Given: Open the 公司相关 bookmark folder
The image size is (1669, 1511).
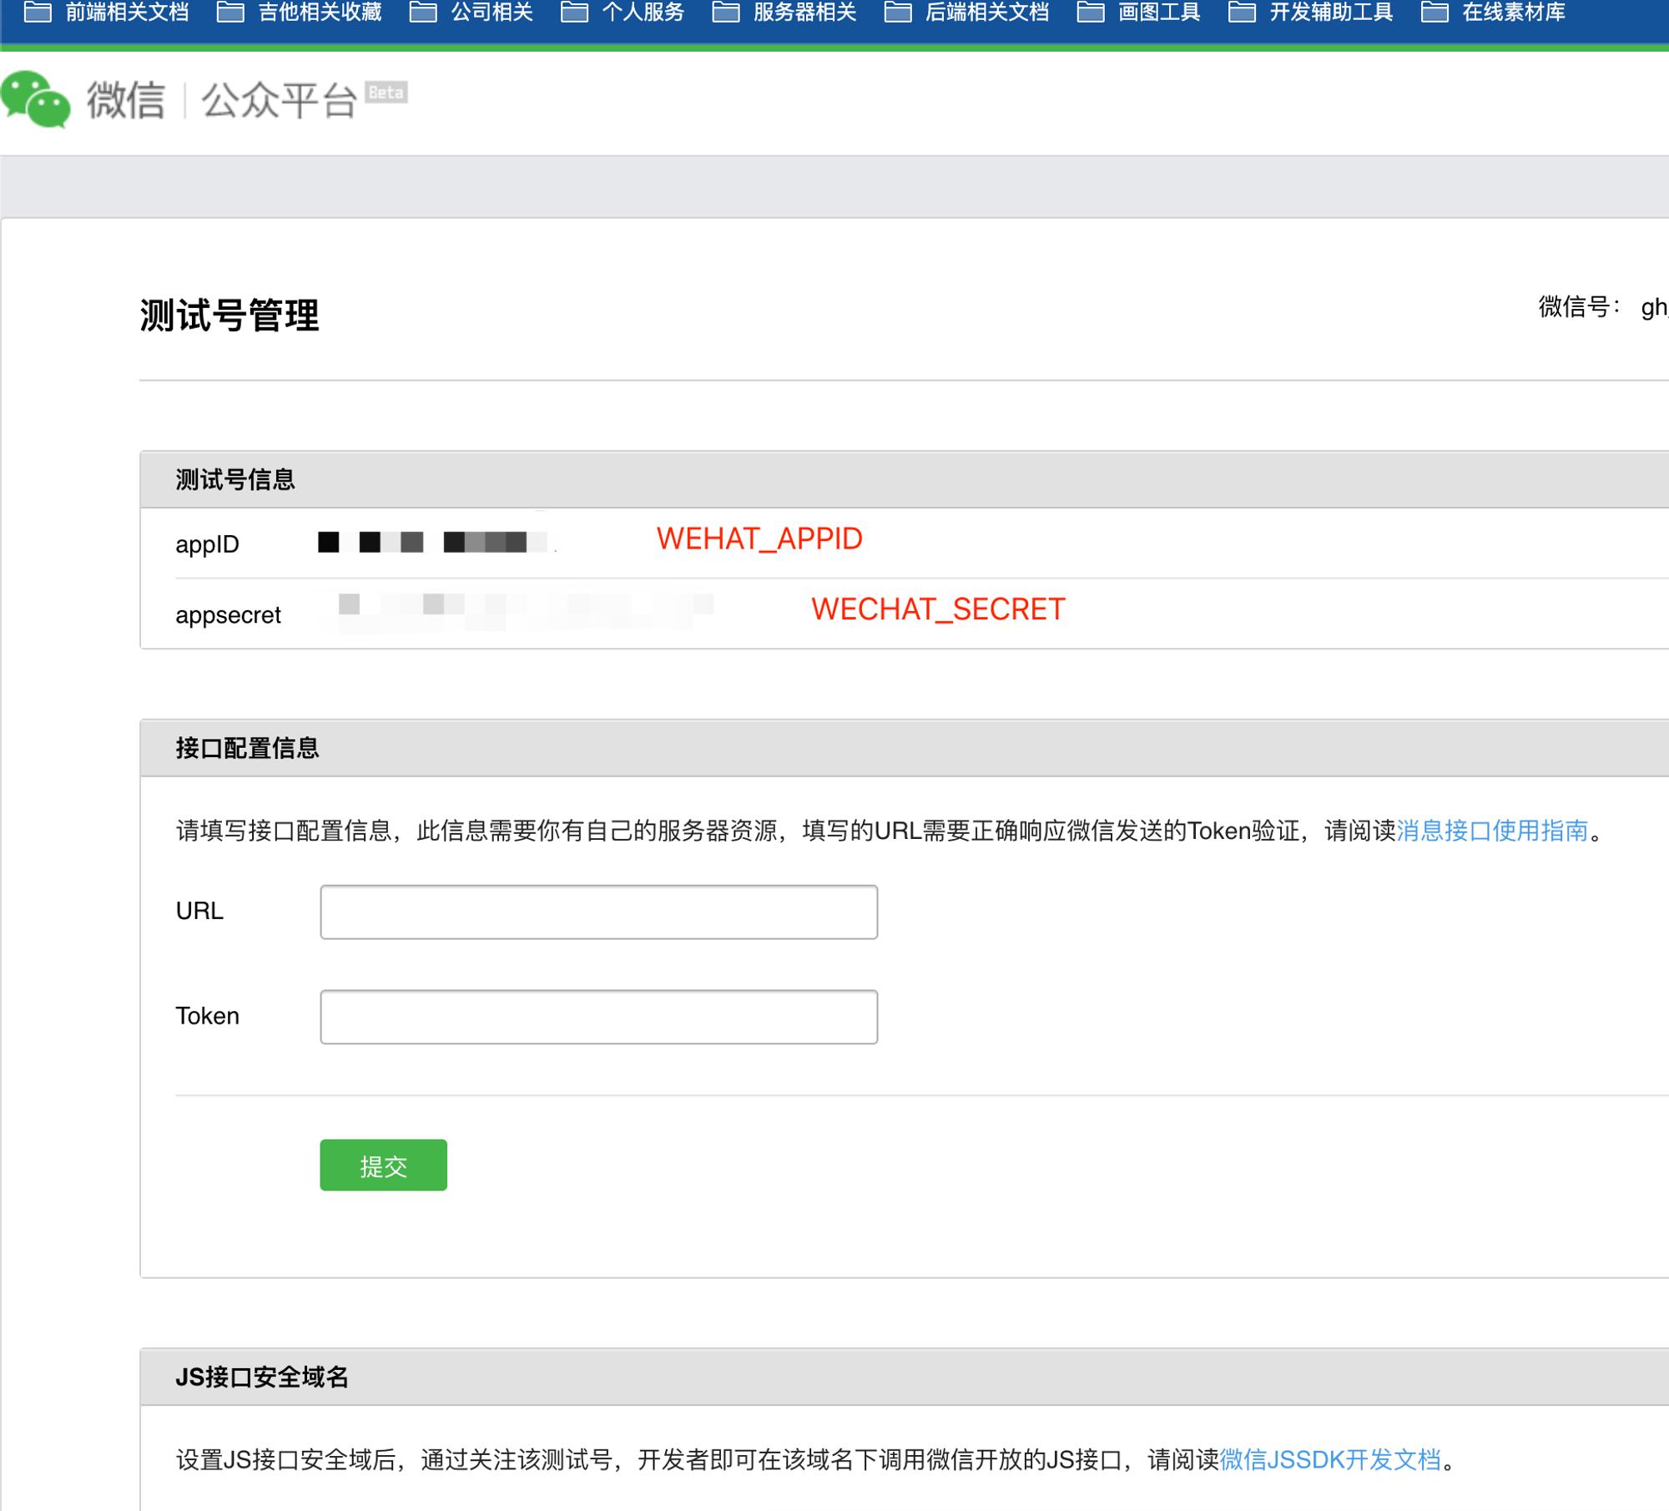Looking at the screenshot, I should coord(471,13).
